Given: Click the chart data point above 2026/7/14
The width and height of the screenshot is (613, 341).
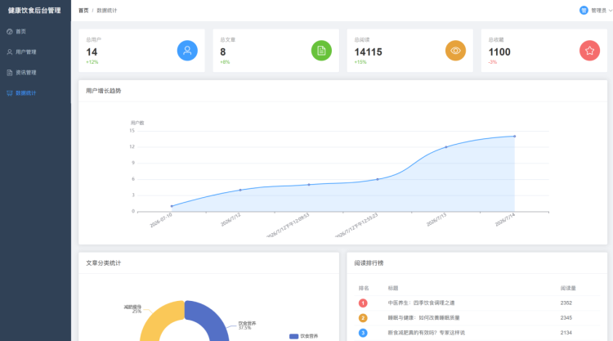Looking at the screenshot, I should click(514, 137).
